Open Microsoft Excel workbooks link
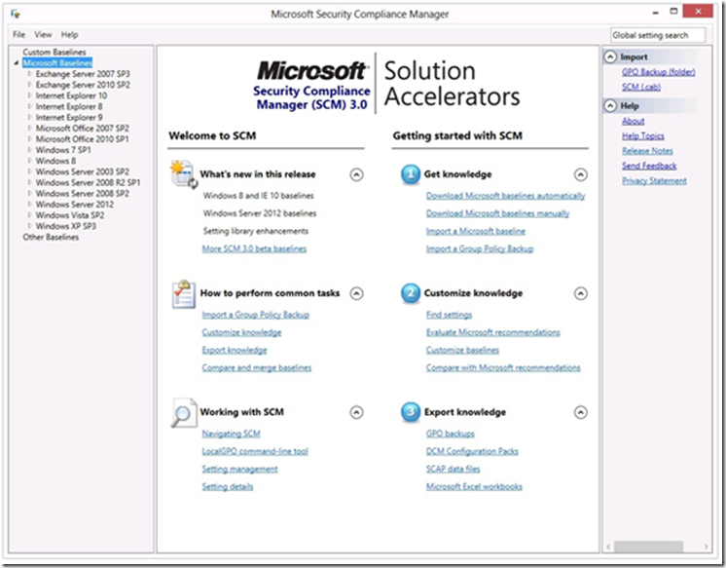This screenshot has width=726, height=568. (x=474, y=486)
